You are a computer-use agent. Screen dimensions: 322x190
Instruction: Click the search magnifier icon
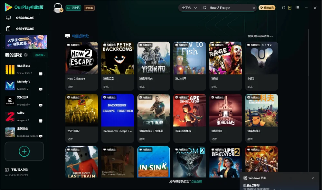point(205,8)
